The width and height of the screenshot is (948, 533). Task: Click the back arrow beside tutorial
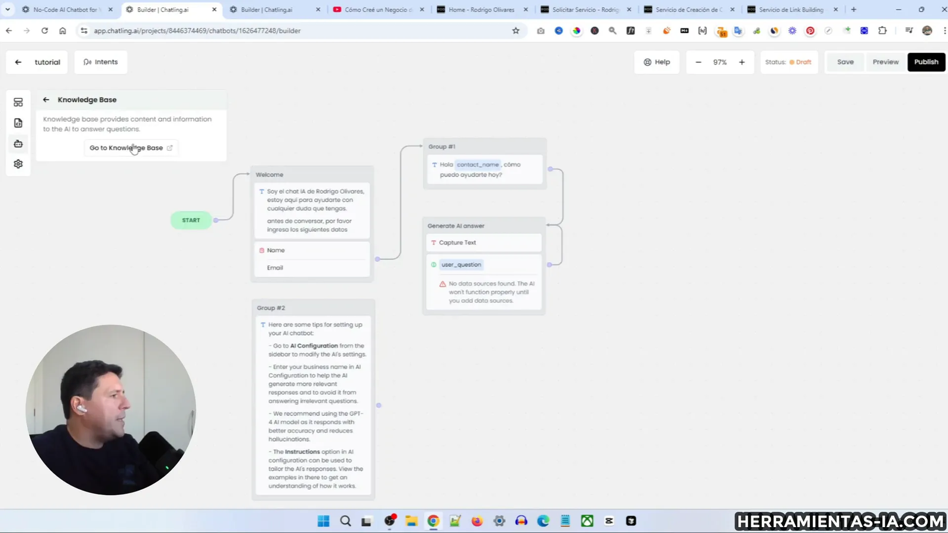click(18, 62)
